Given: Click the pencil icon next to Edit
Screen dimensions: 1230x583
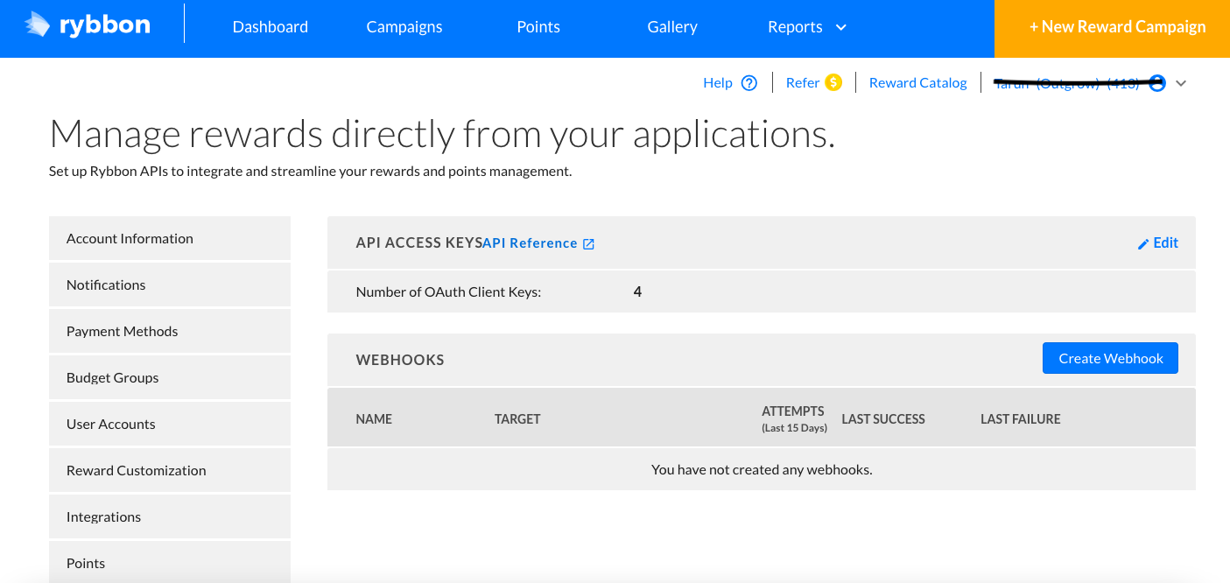Looking at the screenshot, I should coord(1142,244).
